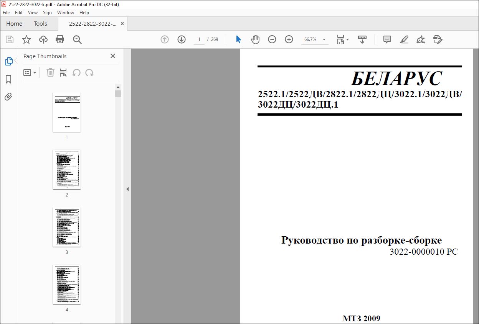Click the Save file icon
The height and width of the screenshot is (324, 479).
(10, 39)
